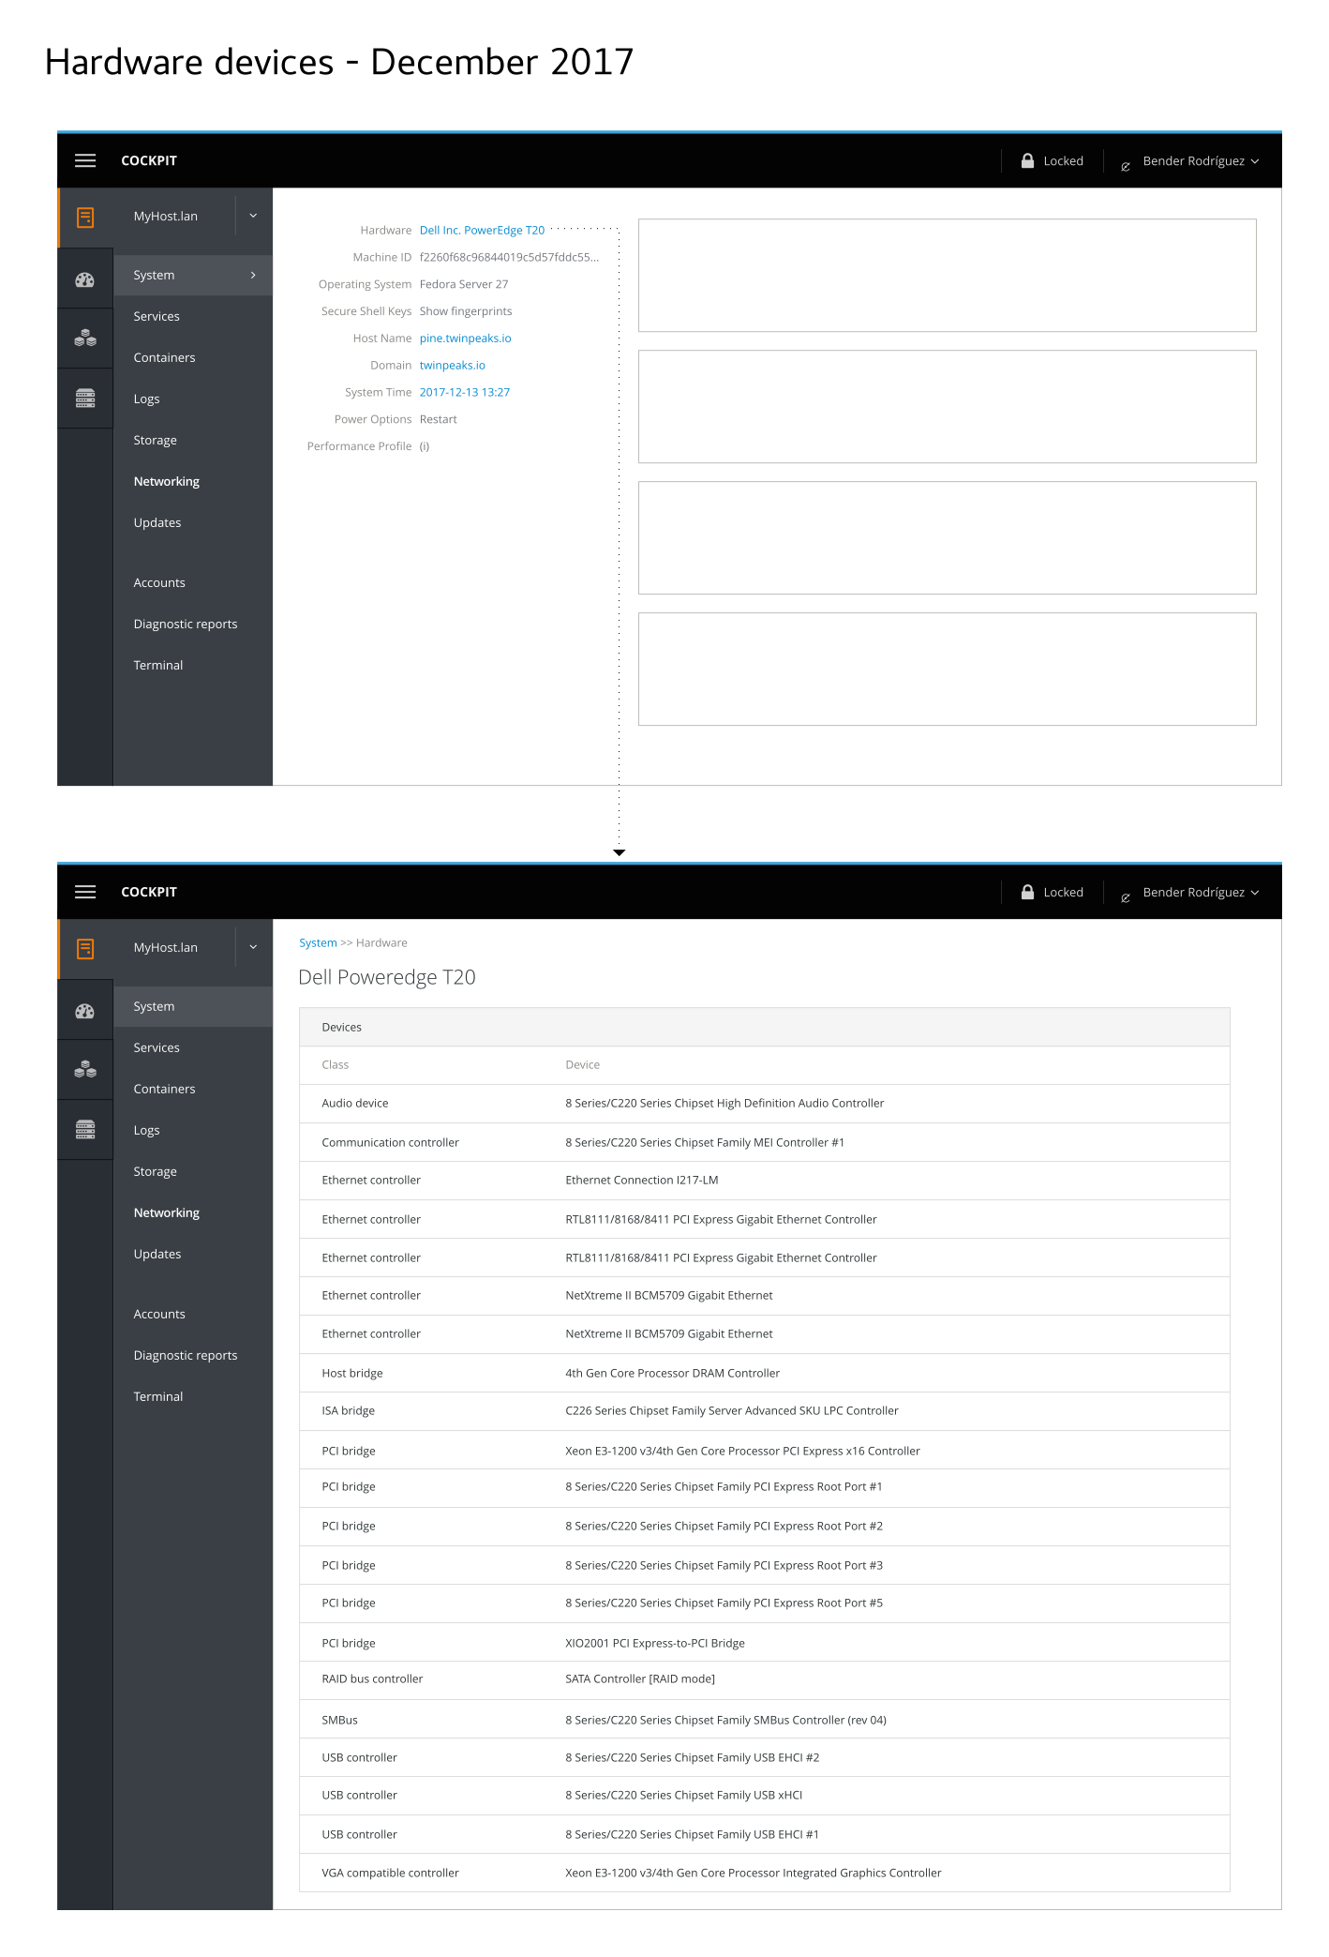
Task: Open Storage in top screen sidebar
Action: point(155,440)
